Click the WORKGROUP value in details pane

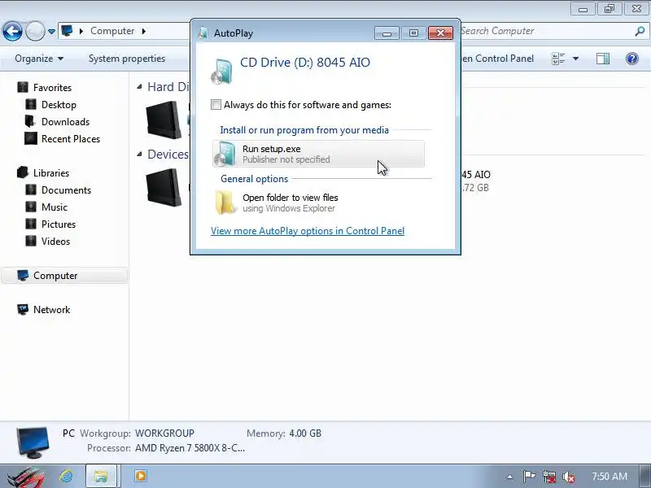click(x=165, y=434)
